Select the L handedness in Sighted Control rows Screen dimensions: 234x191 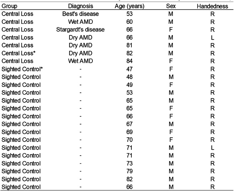click(212, 148)
